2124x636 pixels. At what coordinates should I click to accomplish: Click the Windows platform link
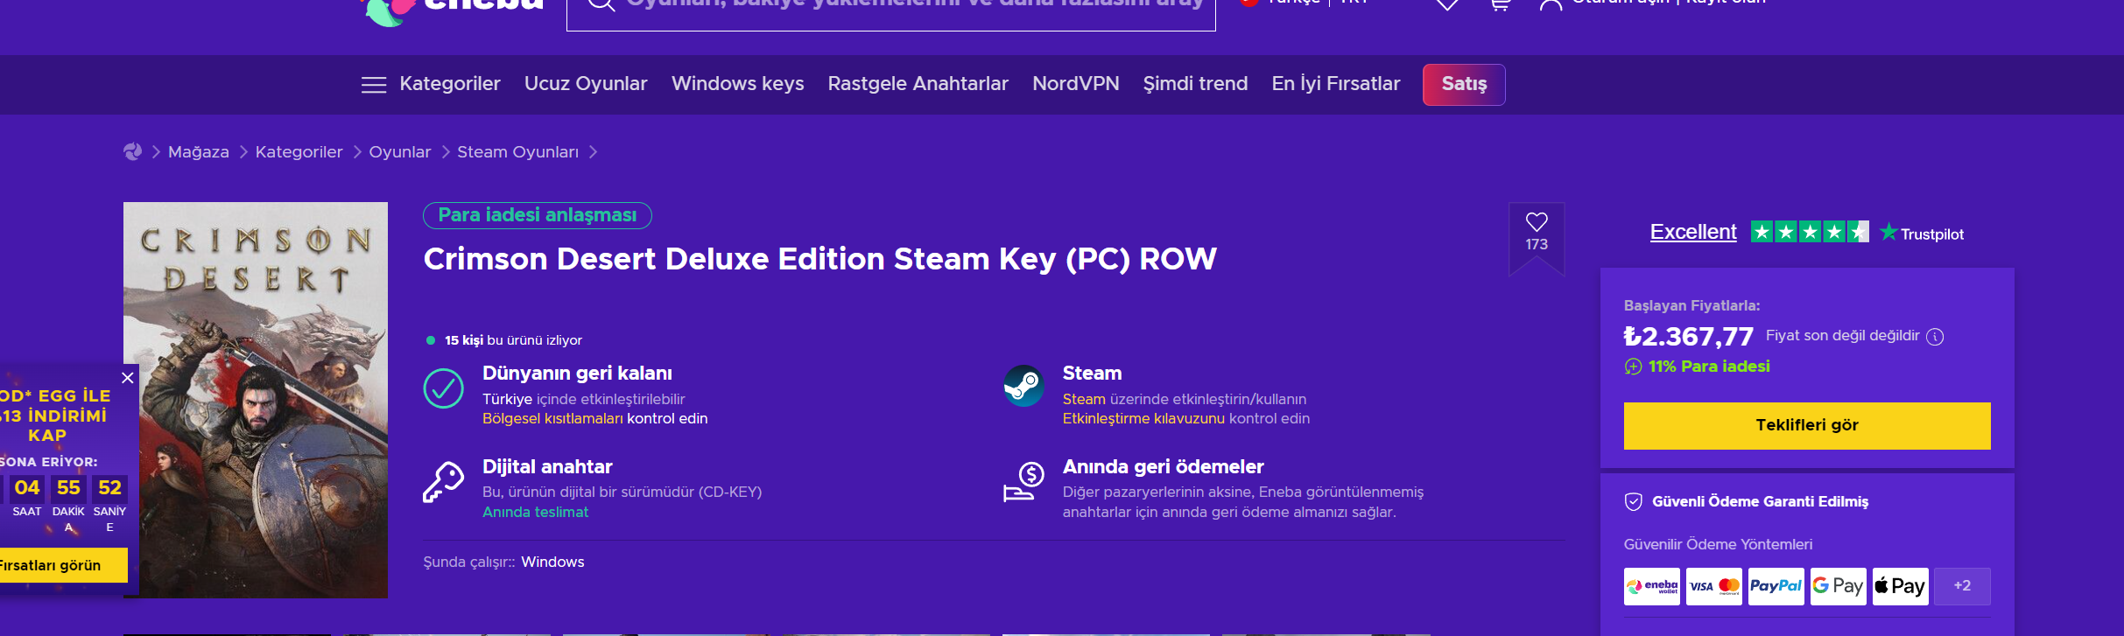pos(552,563)
